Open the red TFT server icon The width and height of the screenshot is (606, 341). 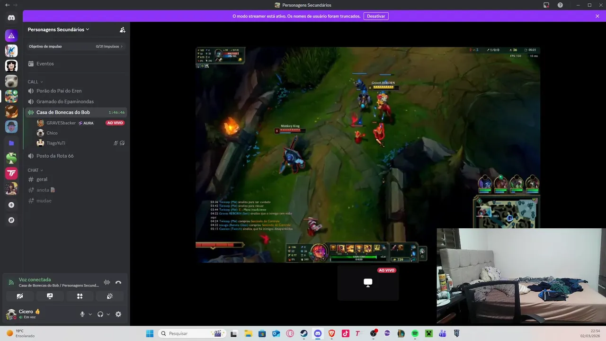point(11,174)
